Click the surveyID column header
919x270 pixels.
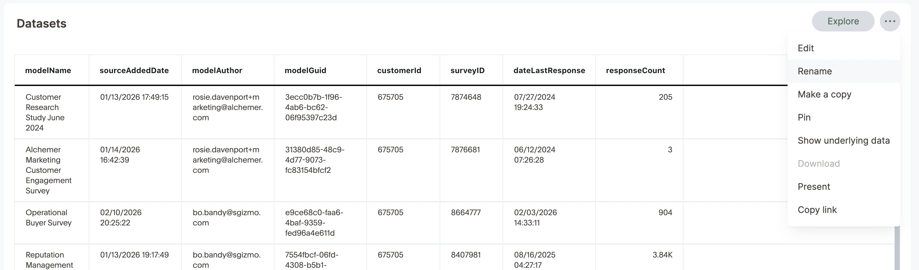(x=467, y=71)
